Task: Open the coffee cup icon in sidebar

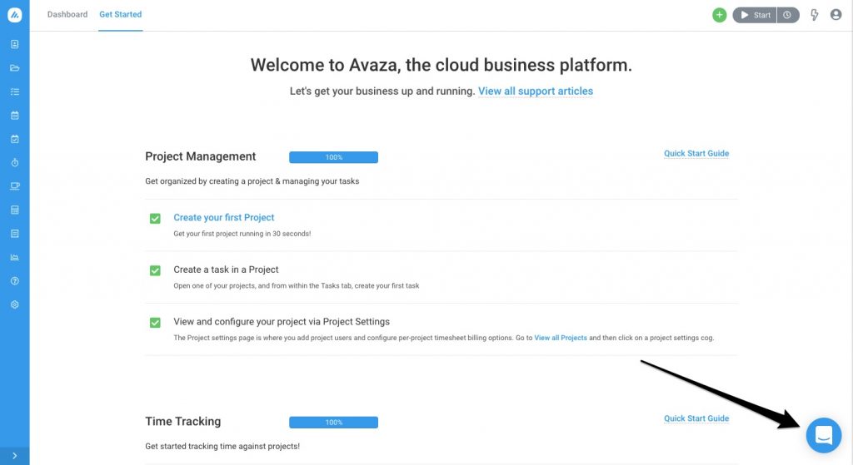Action: point(15,186)
